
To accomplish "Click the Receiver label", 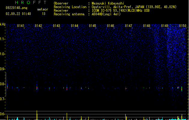I will (x=61, y=10).
